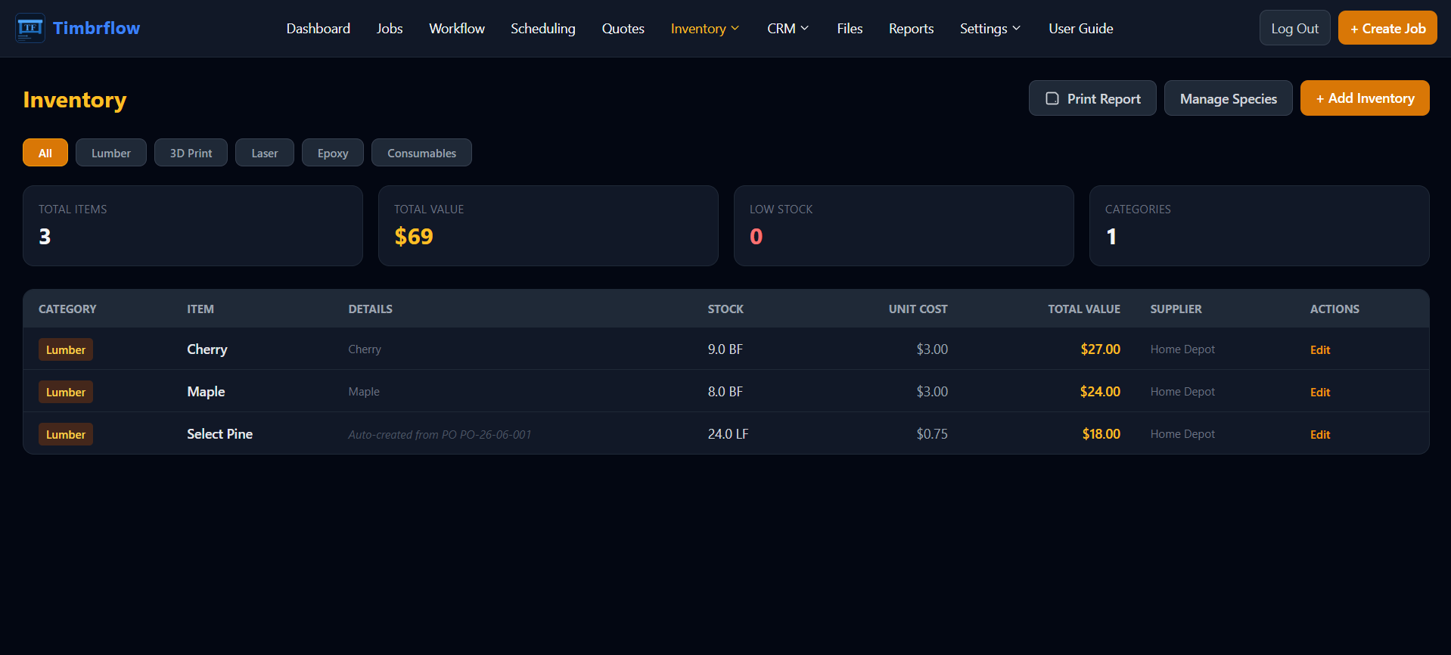Edit the Cherry inventory row

(x=1320, y=349)
